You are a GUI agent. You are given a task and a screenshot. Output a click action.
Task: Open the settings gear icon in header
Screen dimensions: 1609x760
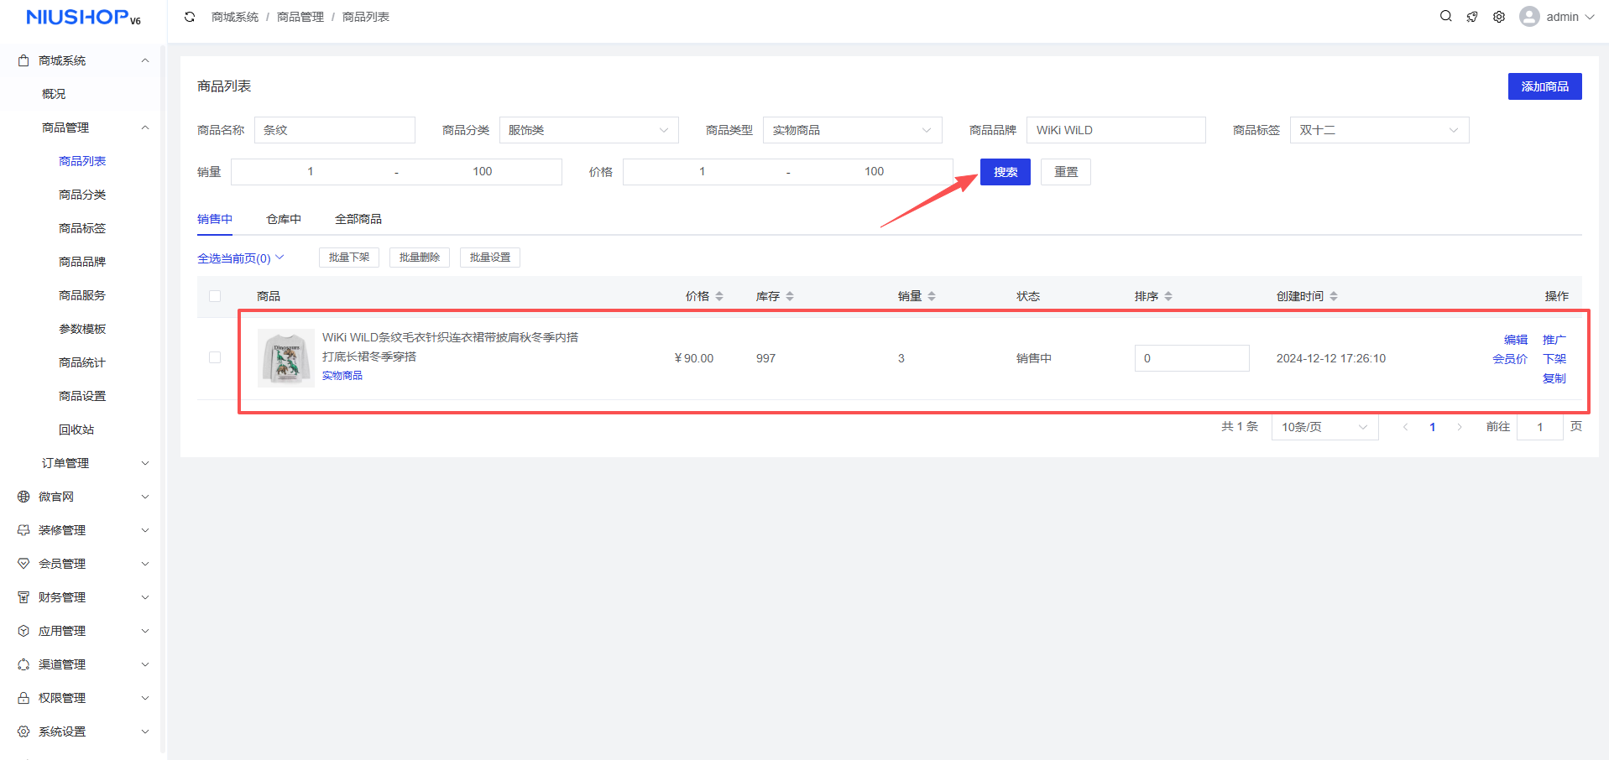(1499, 17)
